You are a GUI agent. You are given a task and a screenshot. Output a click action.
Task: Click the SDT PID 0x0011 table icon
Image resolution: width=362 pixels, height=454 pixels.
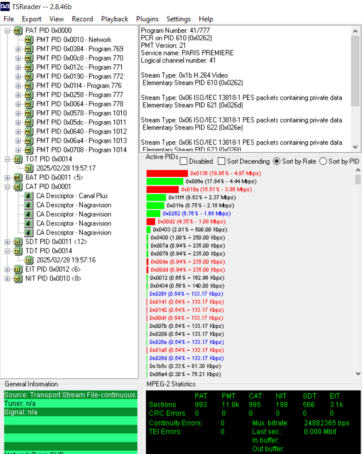pos(17,242)
